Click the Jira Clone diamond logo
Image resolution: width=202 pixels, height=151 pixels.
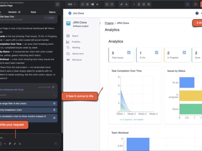tap(70, 13)
